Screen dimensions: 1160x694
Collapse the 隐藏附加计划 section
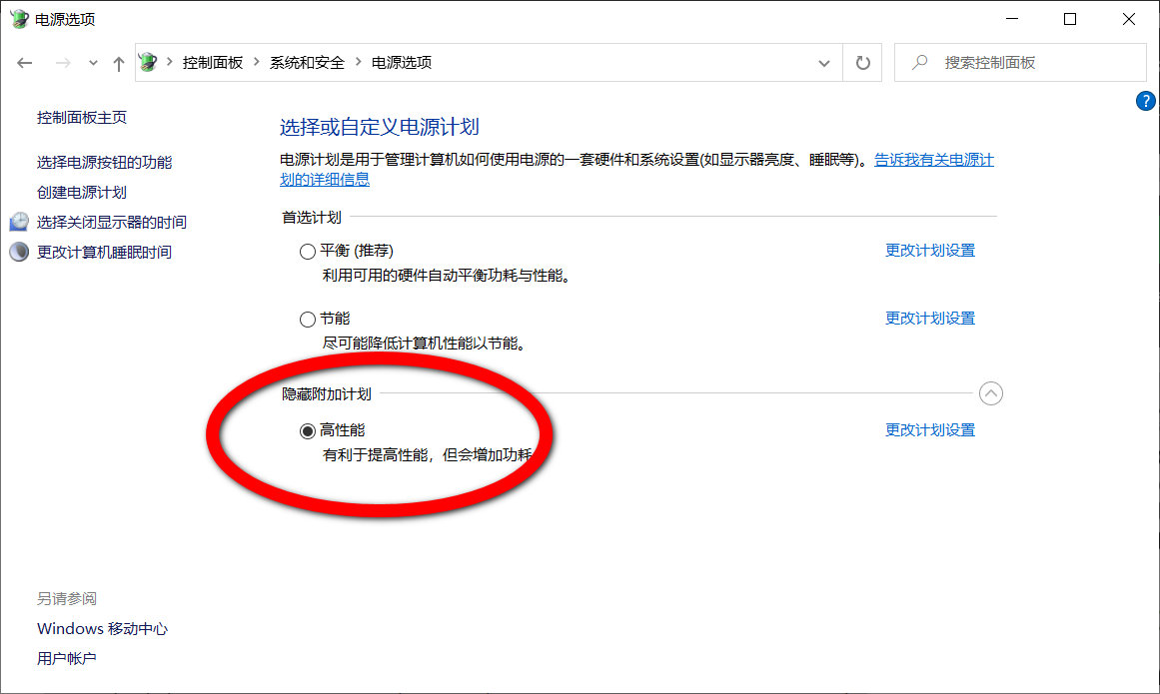pyautogui.click(x=990, y=393)
